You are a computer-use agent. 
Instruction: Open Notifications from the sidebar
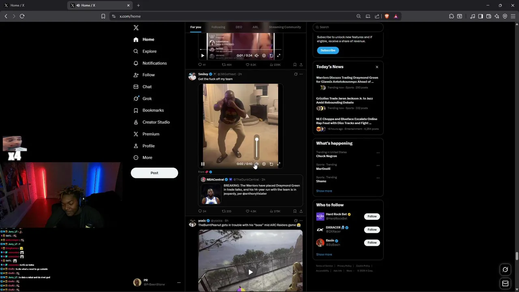[x=150, y=63]
